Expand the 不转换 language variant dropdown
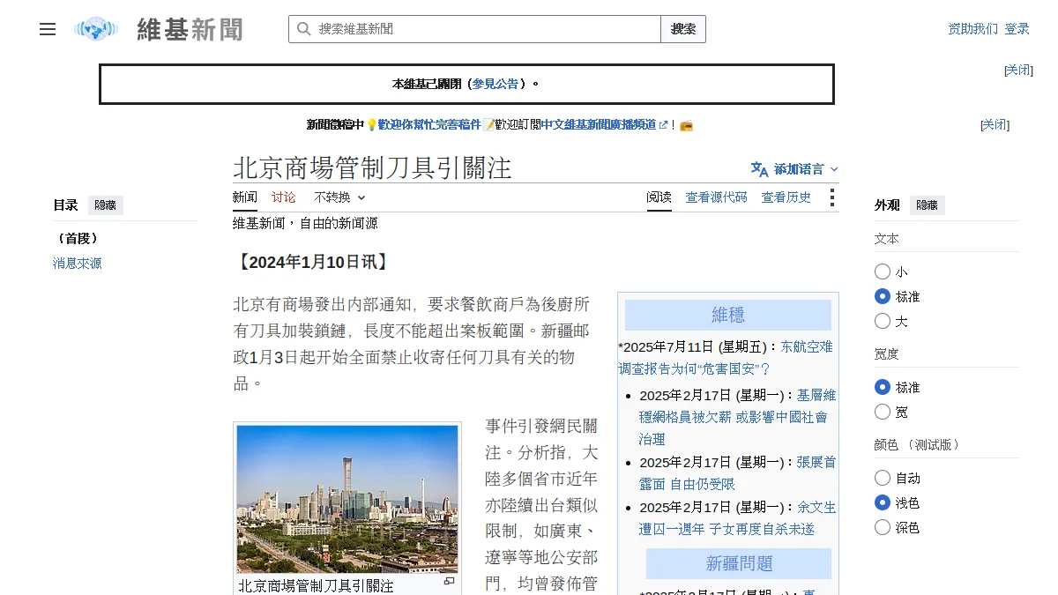 click(339, 197)
